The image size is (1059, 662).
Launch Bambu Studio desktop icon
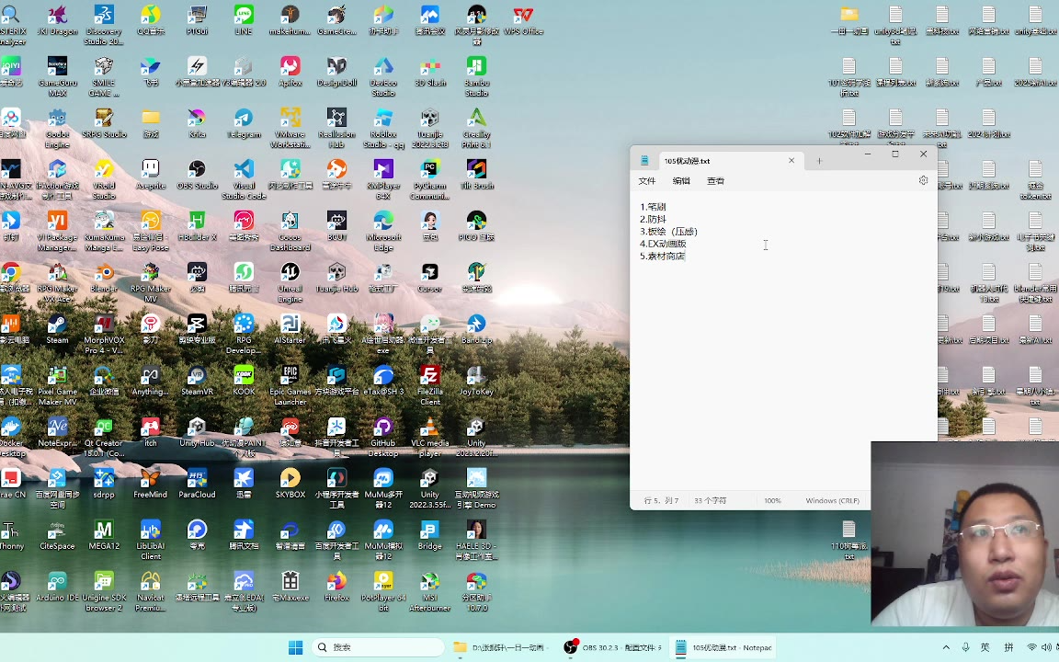pos(476,76)
